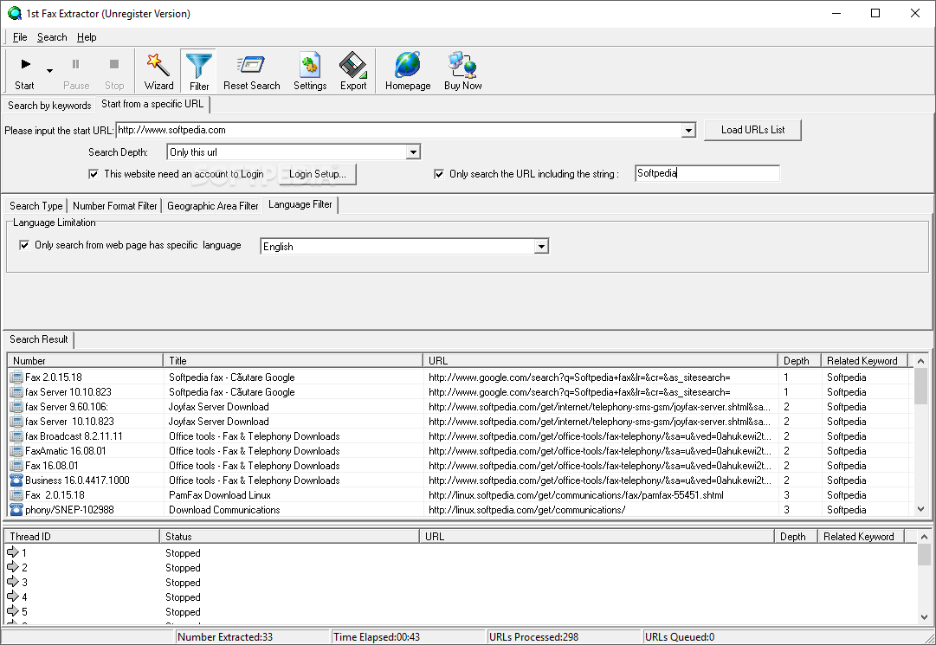Select Start from a specific URL tab
The height and width of the screenshot is (645, 936).
tap(152, 104)
